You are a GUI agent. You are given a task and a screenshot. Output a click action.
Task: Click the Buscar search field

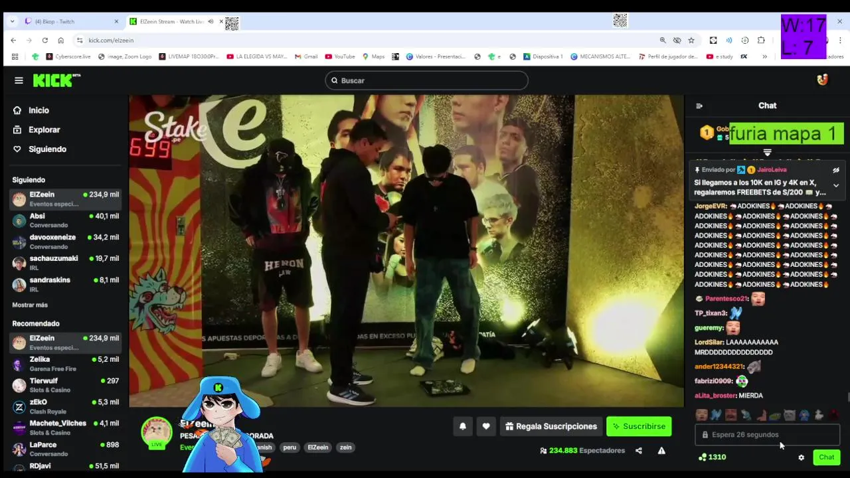pos(426,80)
